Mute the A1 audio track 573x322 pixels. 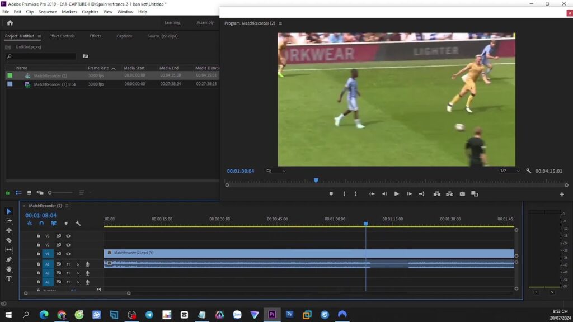point(68,264)
